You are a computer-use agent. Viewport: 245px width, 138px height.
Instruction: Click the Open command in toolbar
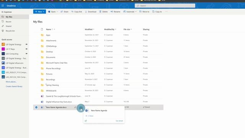pyautogui.click(x=52, y=11)
